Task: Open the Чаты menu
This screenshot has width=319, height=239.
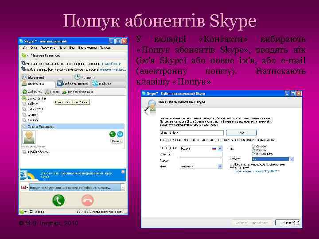Action: click(62, 47)
